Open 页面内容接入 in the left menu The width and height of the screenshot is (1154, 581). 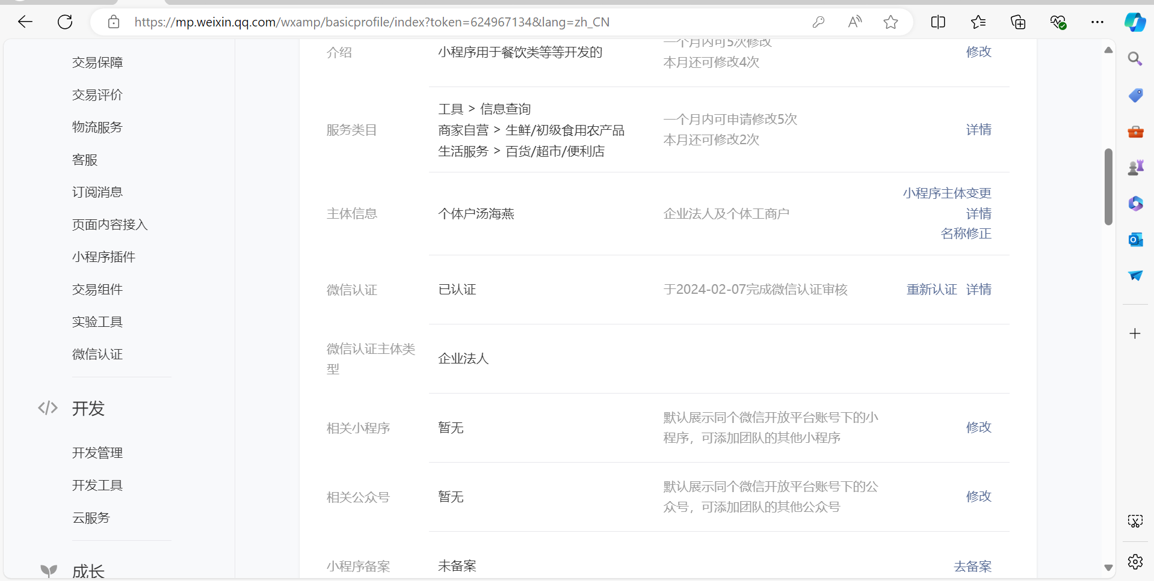coord(110,225)
